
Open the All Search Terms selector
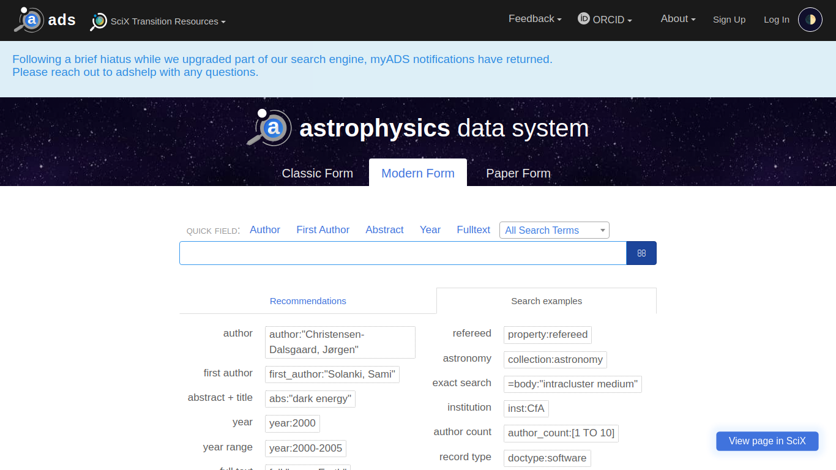point(554,230)
